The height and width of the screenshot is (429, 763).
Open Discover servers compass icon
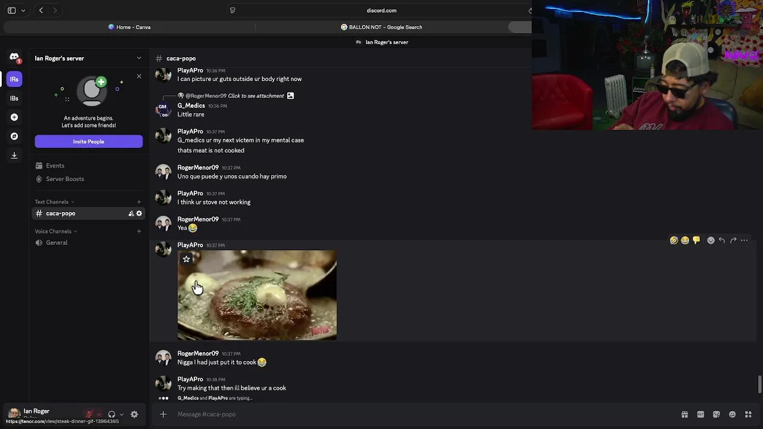(14, 136)
